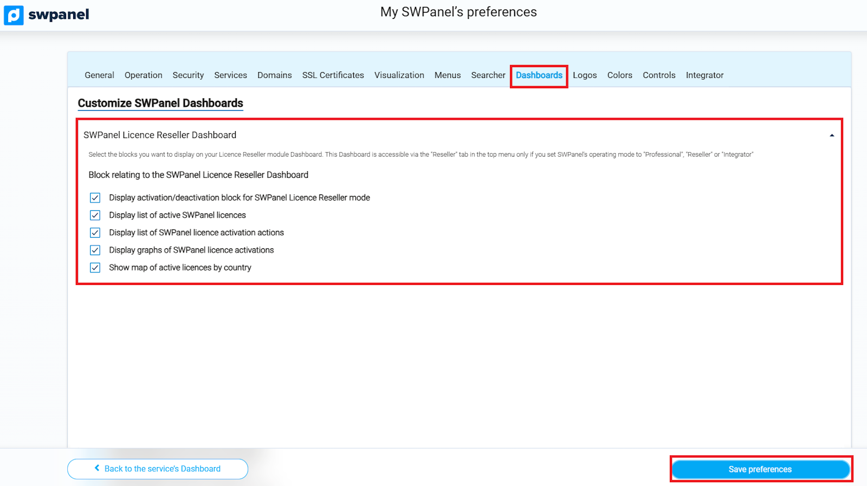Open the General tab

[x=99, y=75]
